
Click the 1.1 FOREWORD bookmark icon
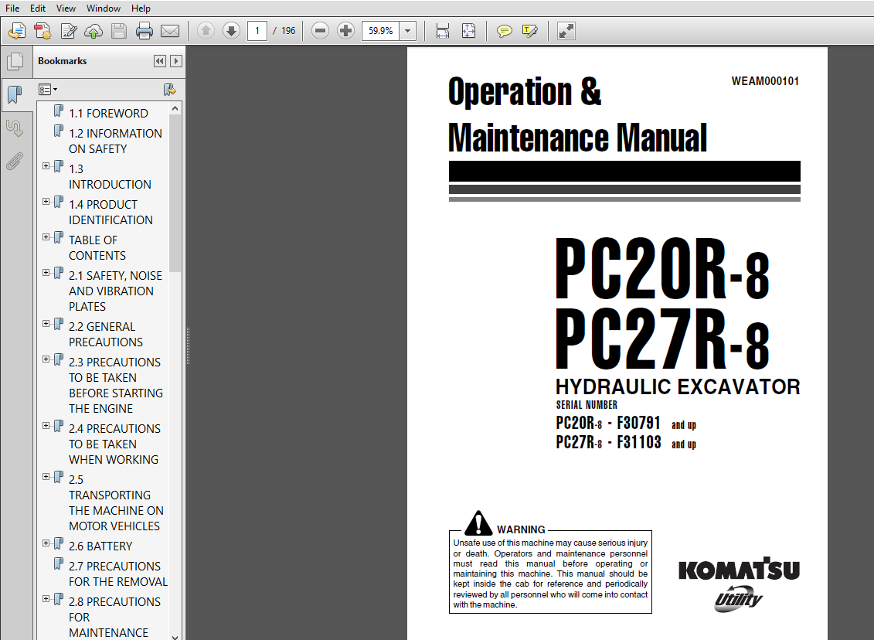point(59,111)
